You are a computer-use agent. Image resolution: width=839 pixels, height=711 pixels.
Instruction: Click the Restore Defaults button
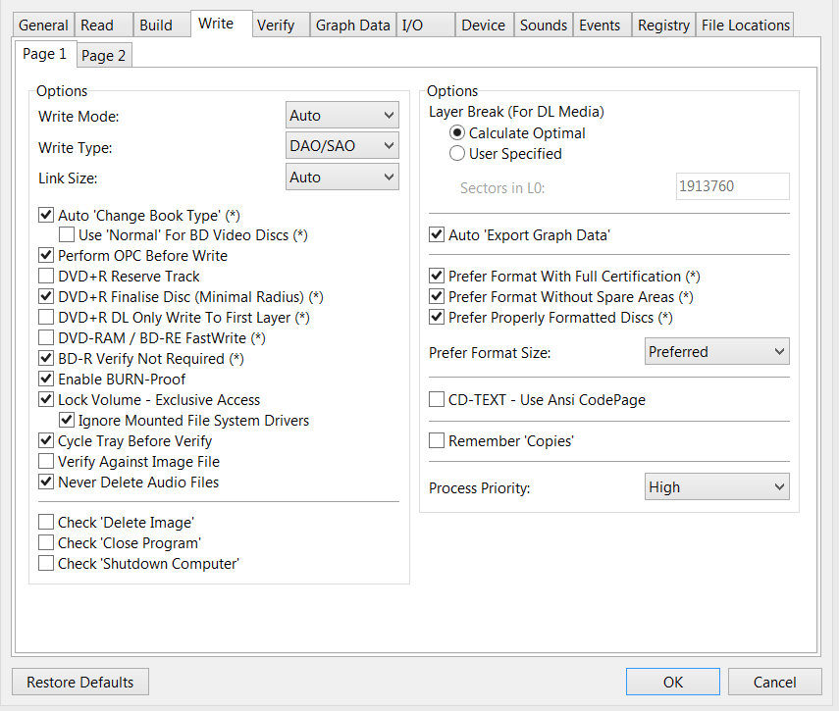pyautogui.click(x=80, y=683)
